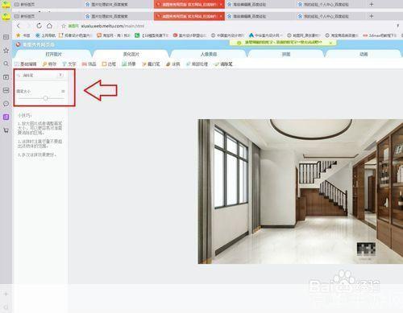Open the 3dmax bookmark
This screenshot has width=403, height=313.
click(380, 35)
